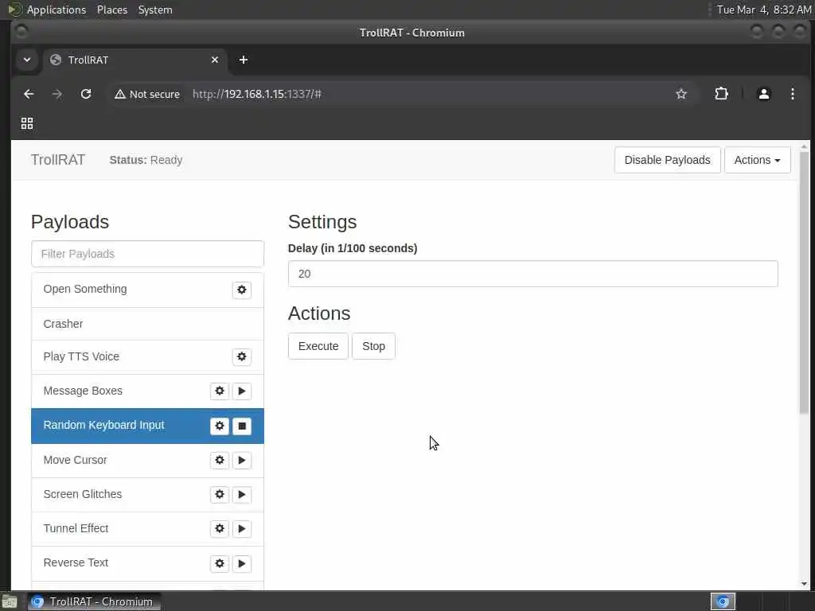Viewport: 815px width, 611px height.
Task: Click the Not secure site info warning
Action: (x=147, y=94)
